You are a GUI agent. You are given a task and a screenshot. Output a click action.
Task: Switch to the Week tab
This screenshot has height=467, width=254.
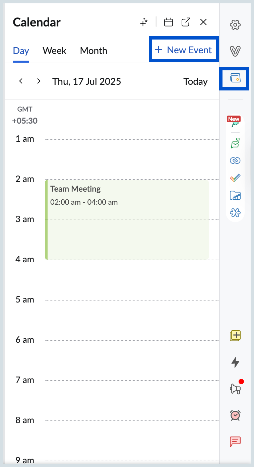pyautogui.click(x=54, y=50)
